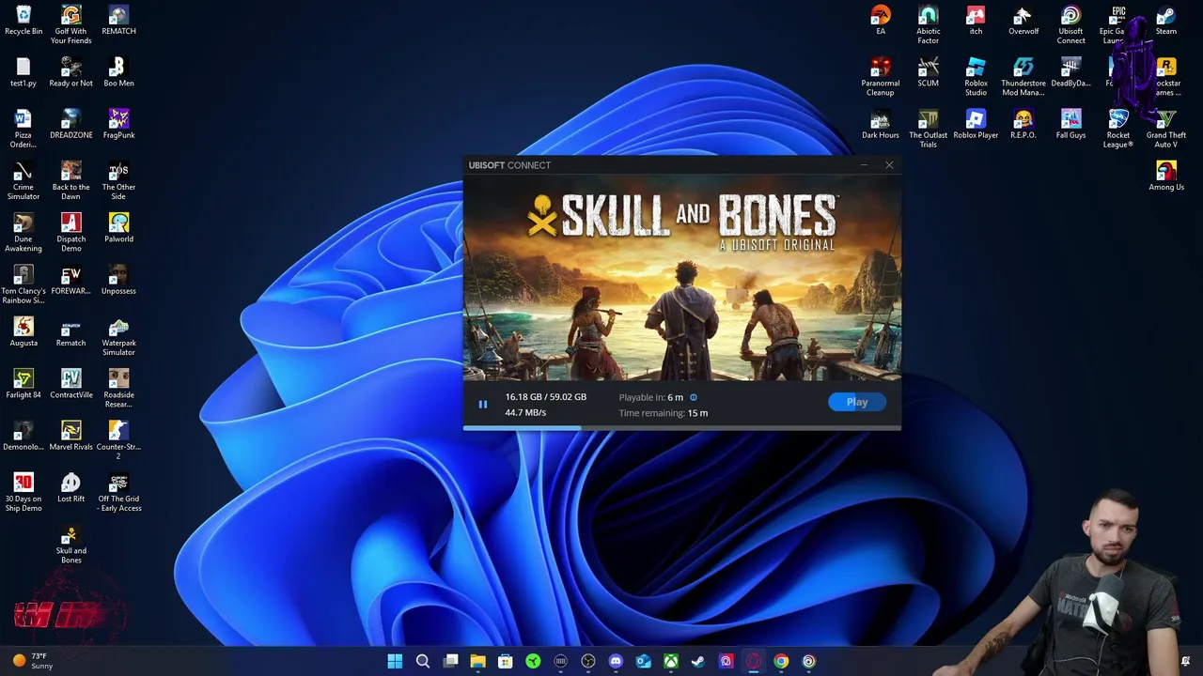Screen dimensions: 1203x676
Task: Select Tom Clancy's Rainbow Six icon
Action: 23,284
